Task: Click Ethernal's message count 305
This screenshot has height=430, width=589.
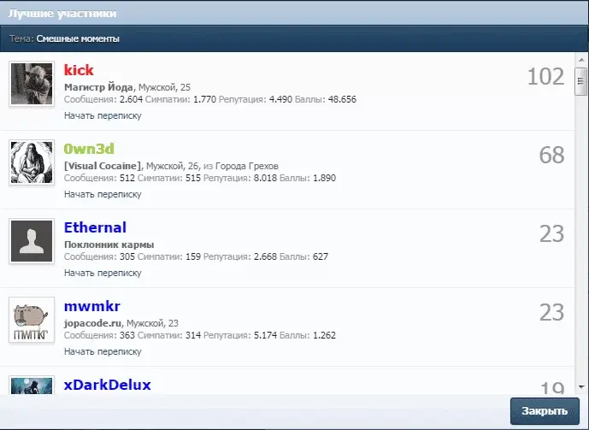Action: click(x=127, y=256)
